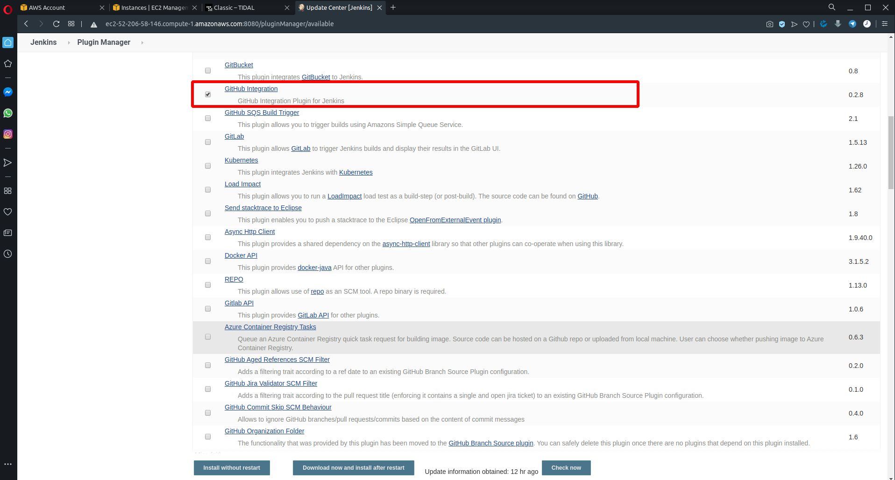Reload the Jenkins Update Center page
This screenshot has width=895, height=480.
pos(57,24)
